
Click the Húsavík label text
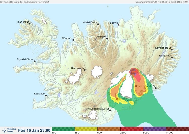pyautogui.click(x=113, y=23)
